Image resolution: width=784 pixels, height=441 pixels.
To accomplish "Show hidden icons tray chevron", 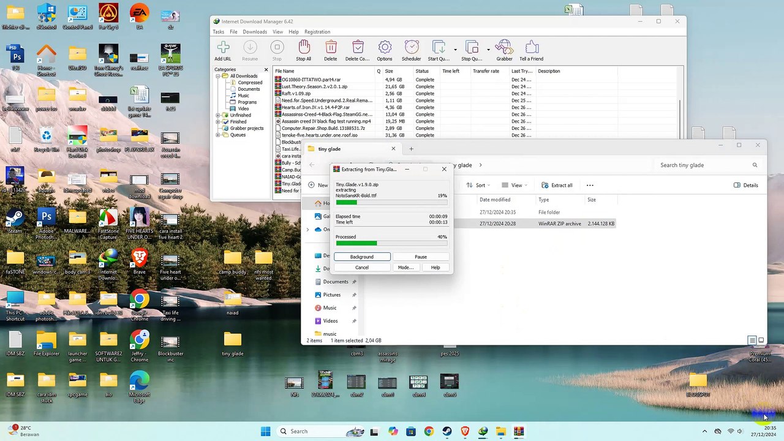I will tap(704, 431).
